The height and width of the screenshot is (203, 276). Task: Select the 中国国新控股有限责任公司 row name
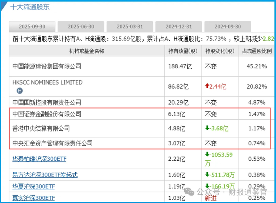(x=47, y=102)
